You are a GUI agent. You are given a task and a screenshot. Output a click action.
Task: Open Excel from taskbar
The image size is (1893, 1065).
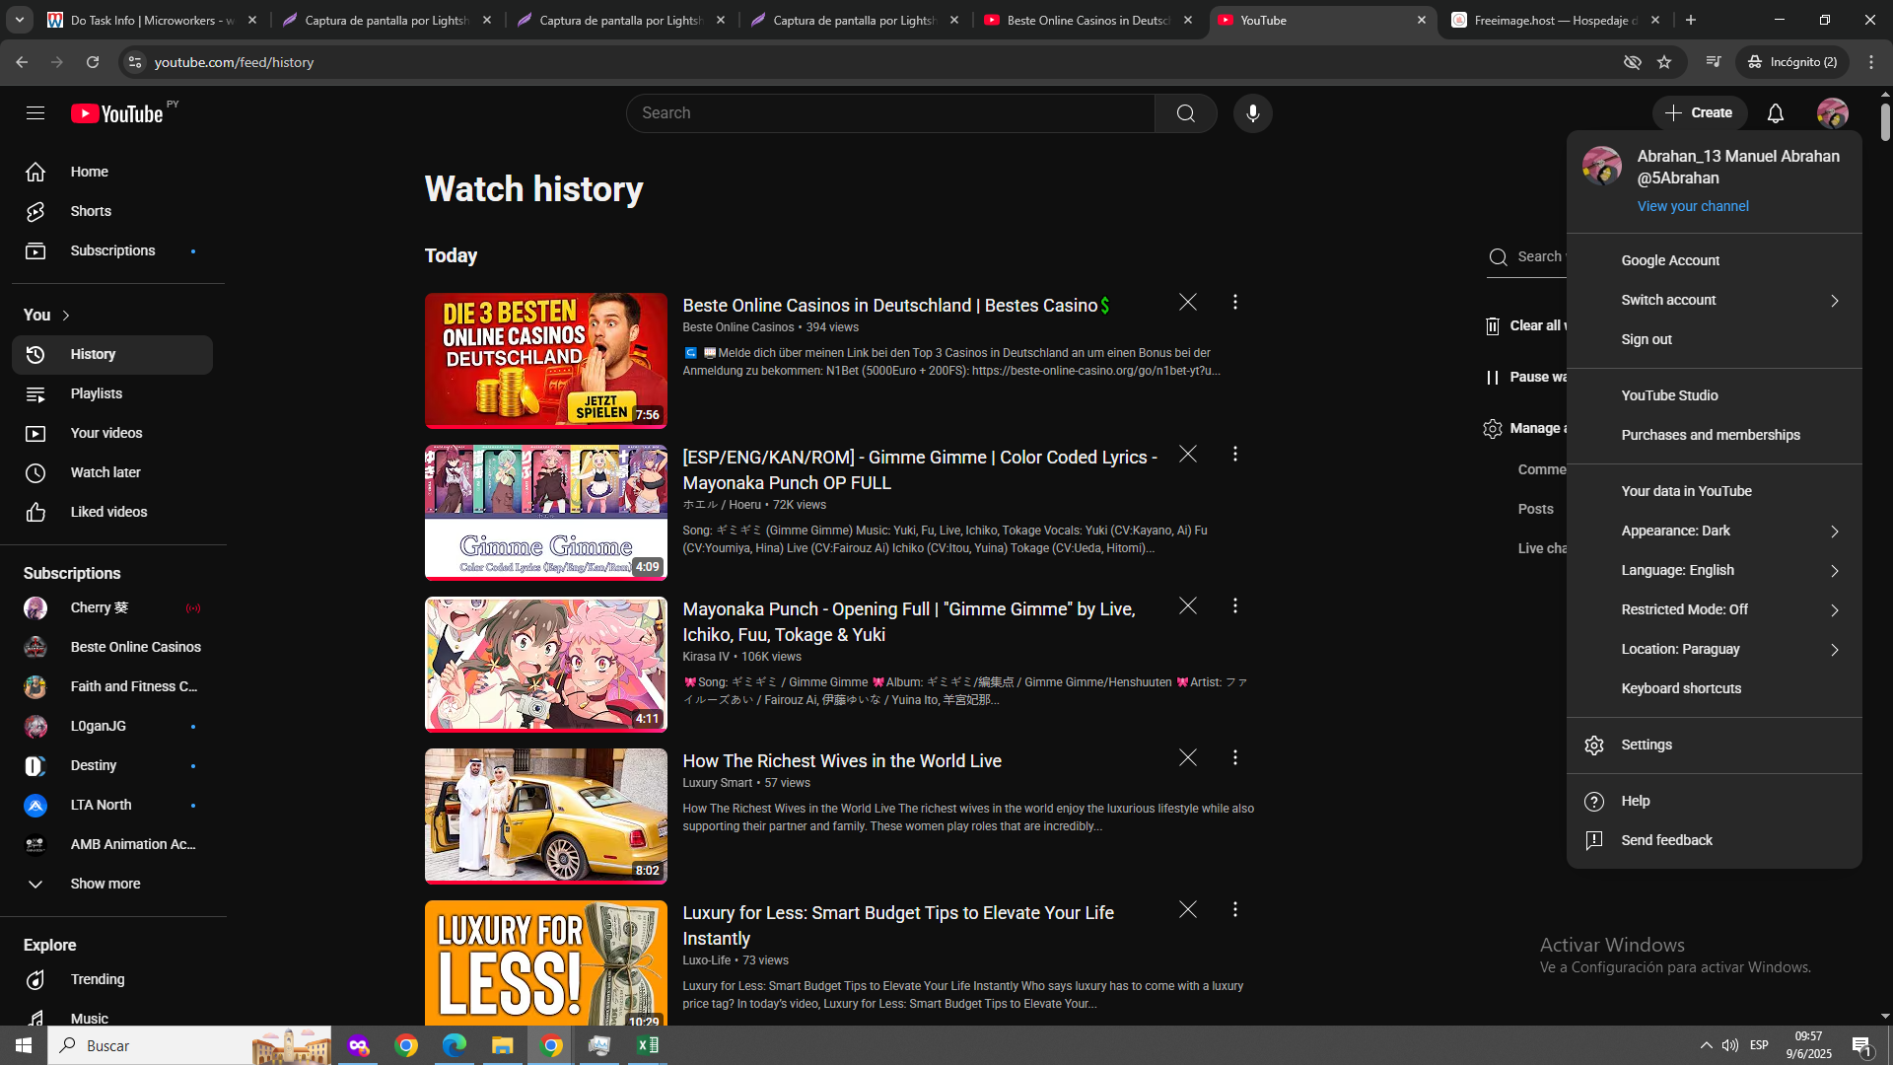(648, 1045)
